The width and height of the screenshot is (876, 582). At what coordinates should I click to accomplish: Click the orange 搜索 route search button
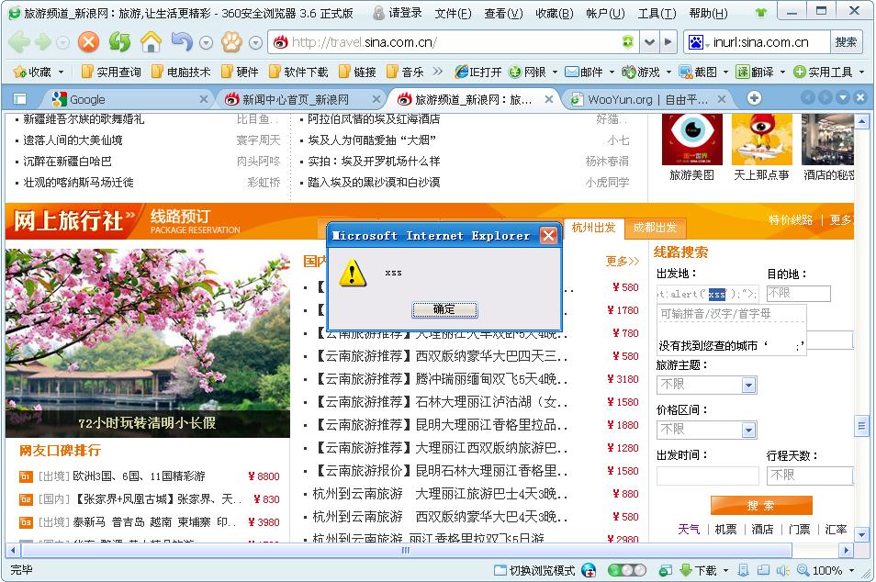[x=761, y=506]
